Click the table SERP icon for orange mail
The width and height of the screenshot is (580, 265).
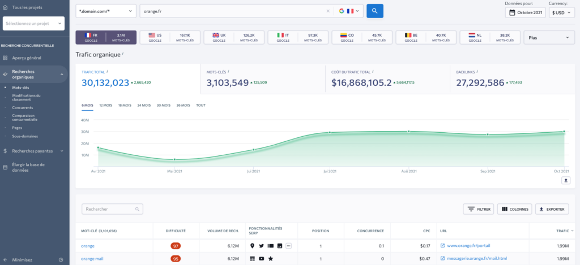click(253, 259)
